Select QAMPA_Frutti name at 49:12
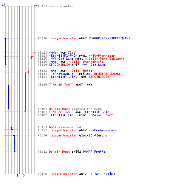 click(x=94, y=152)
